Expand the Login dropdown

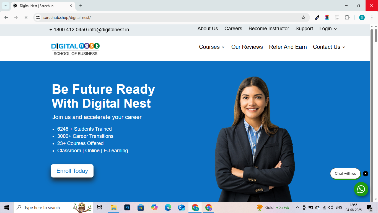[328, 29]
